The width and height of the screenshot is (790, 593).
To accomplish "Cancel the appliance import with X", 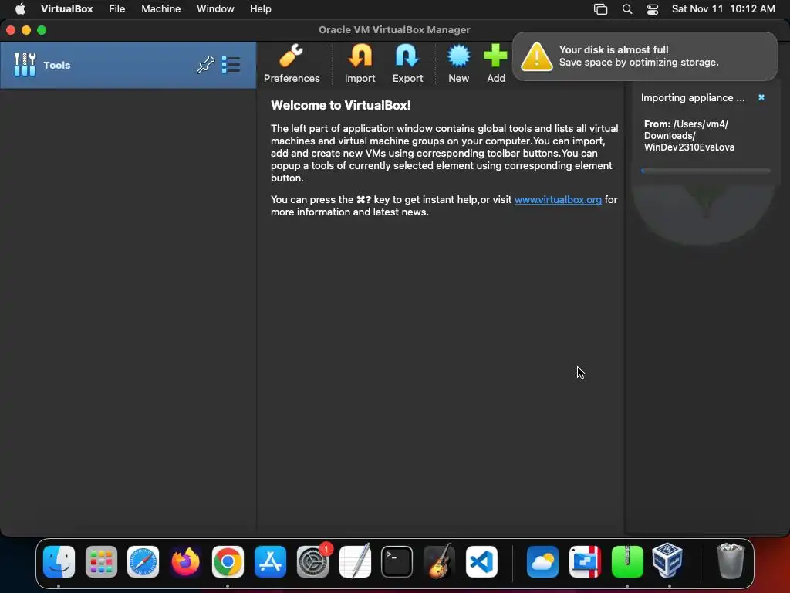I will [x=761, y=97].
